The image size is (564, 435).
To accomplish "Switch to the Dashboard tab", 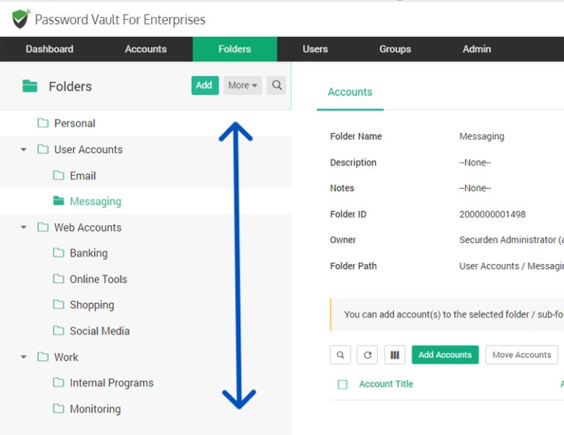I will click(x=50, y=49).
